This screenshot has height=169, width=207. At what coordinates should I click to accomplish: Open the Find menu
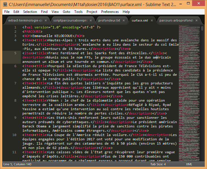coord(44,12)
